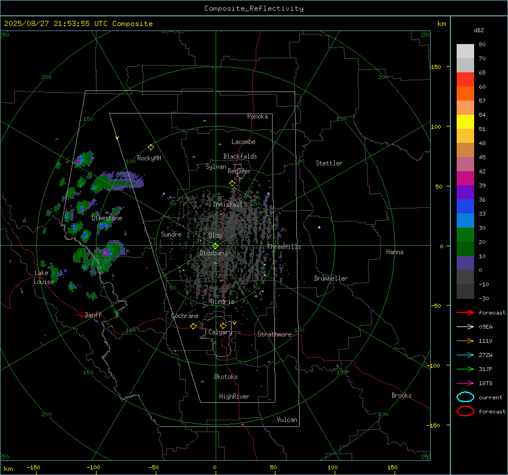
Task: Click the Airdrie label
Action: (222, 302)
